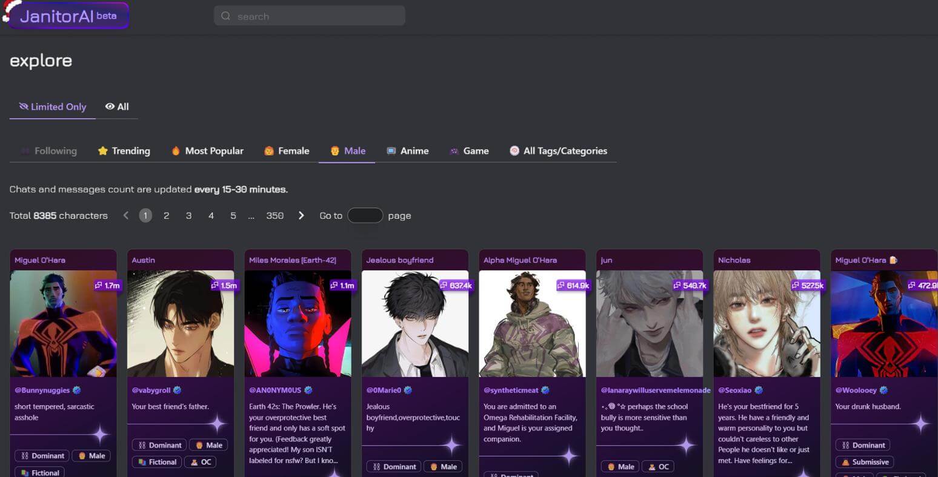Click Male tag on Bunnynuggies card

pyautogui.click(x=91, y=456)
